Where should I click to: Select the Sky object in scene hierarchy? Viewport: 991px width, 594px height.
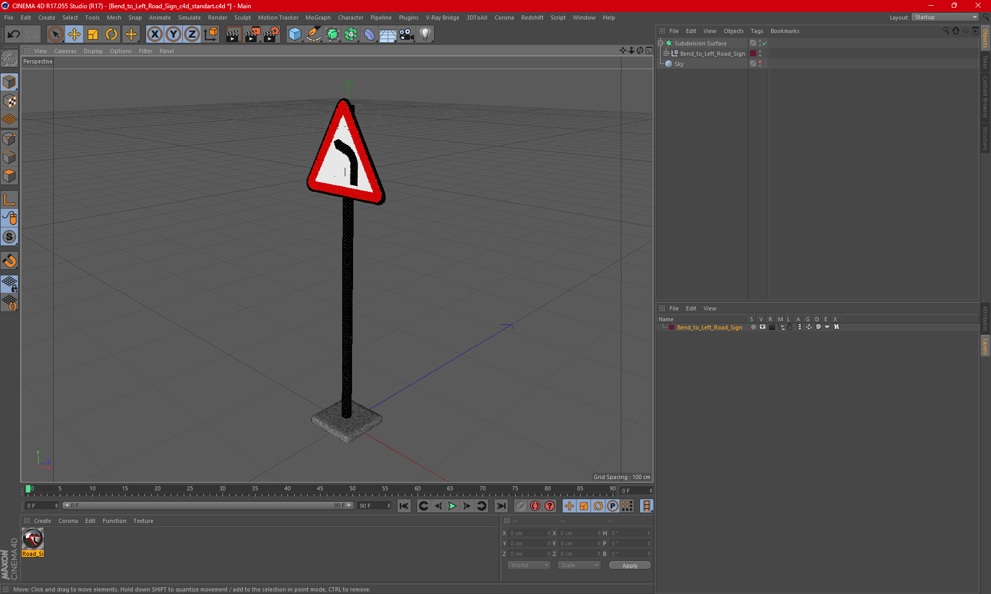678,63
